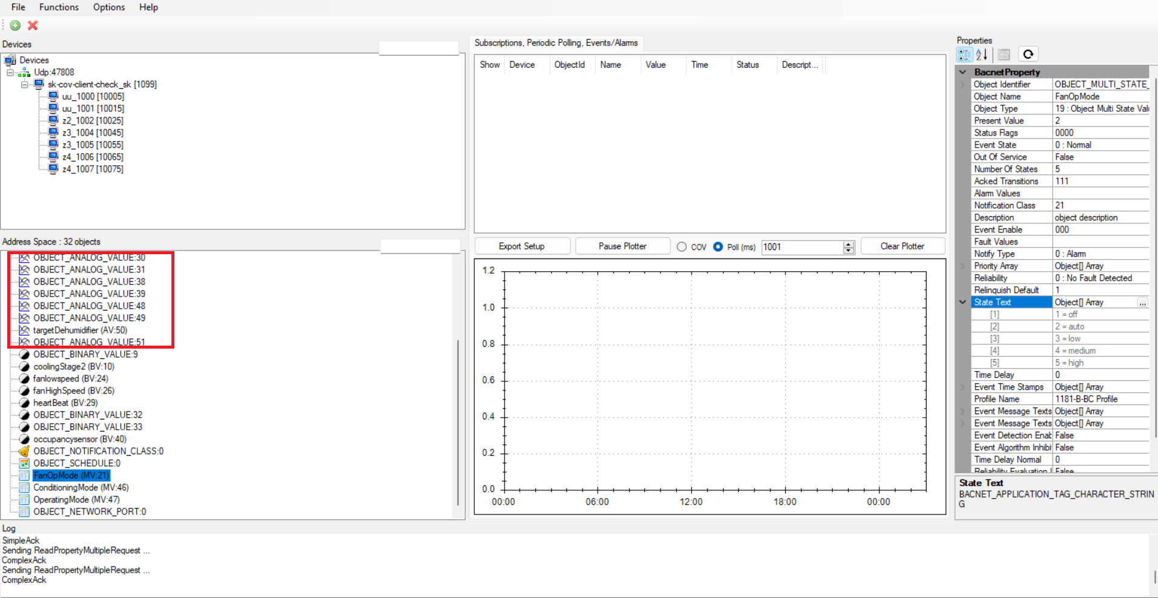Select fanlowspeed (BV:24) in Address Space
Viewport: 1158px width, 598px height.
click(71, 378)
